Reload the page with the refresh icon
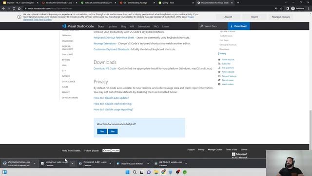This screenshot has width=312, height=176. pyautogui.click(x=14, y=9)
